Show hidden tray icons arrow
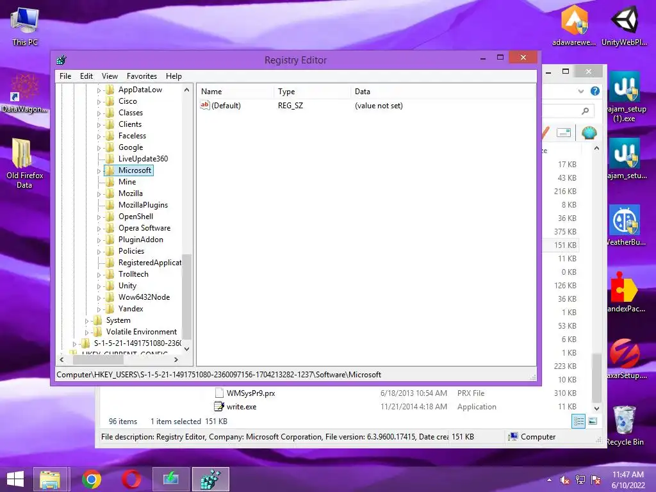The height and width of the screenshot is (492, 656). click(x=549, y=480)
